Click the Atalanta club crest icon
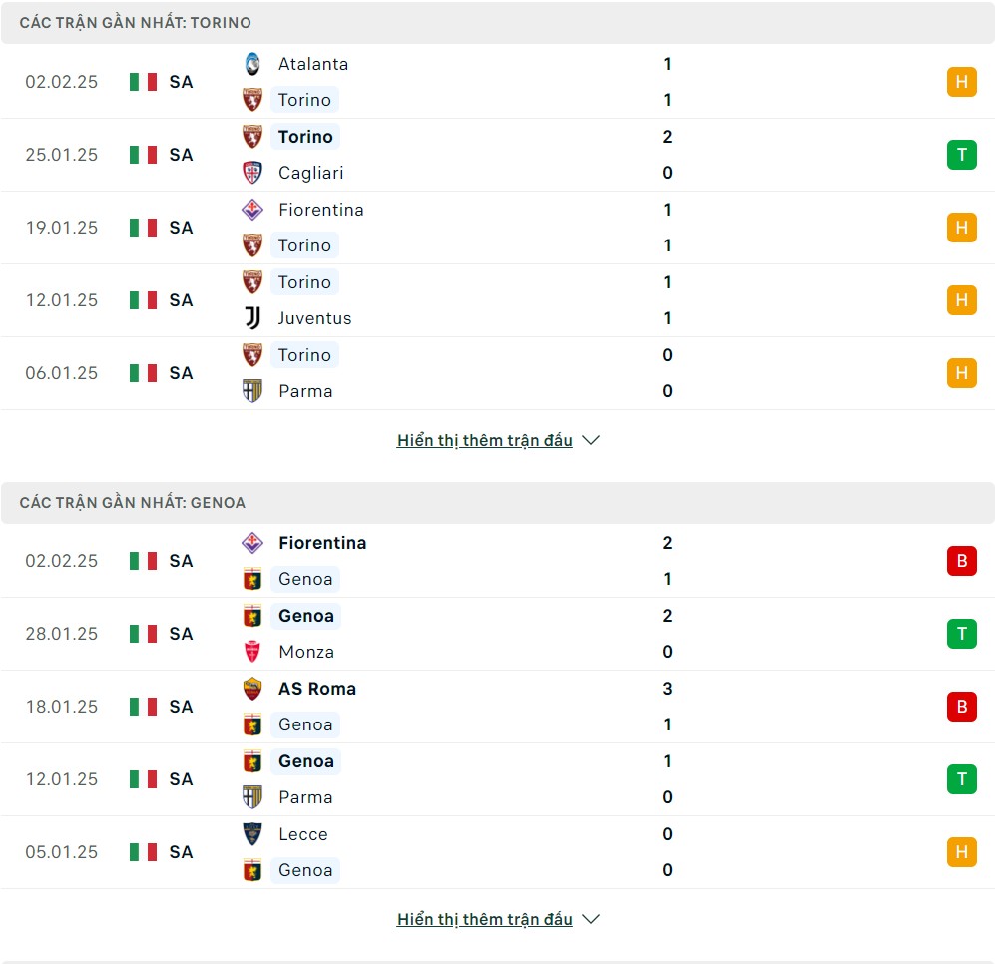Viewport: 995px width, 964px height. [x=252, y=64]
